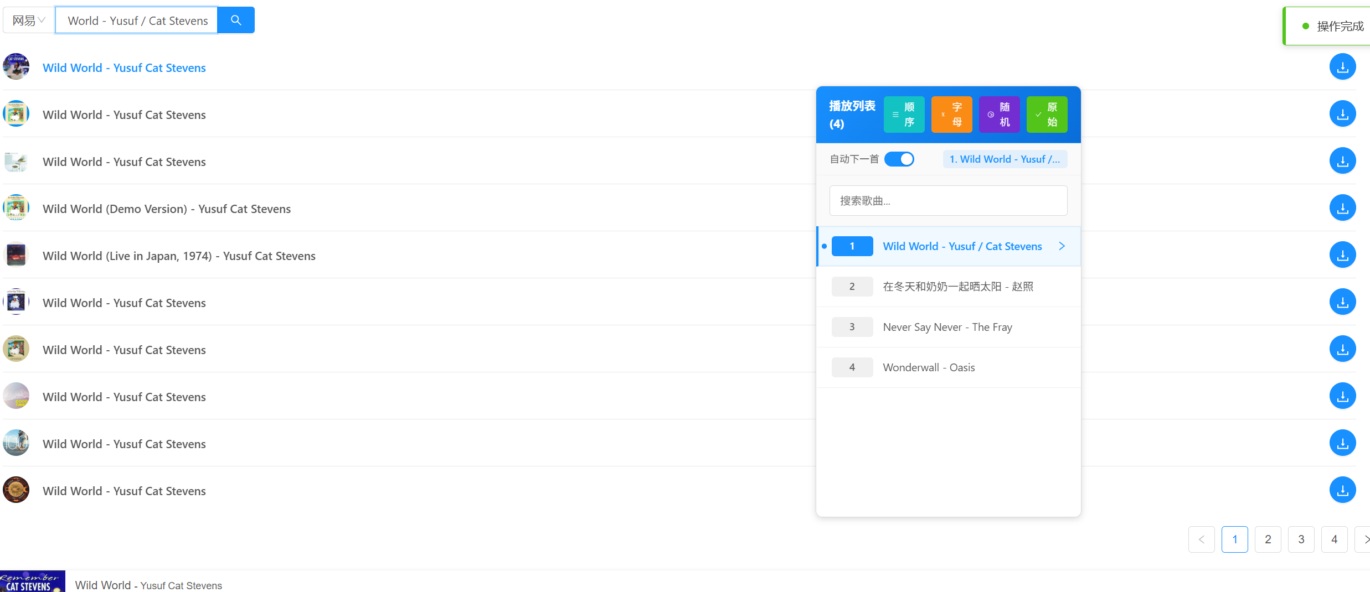Focus the song search box at top
Screen dimensions: 1370x592
(x=137, y=20)
